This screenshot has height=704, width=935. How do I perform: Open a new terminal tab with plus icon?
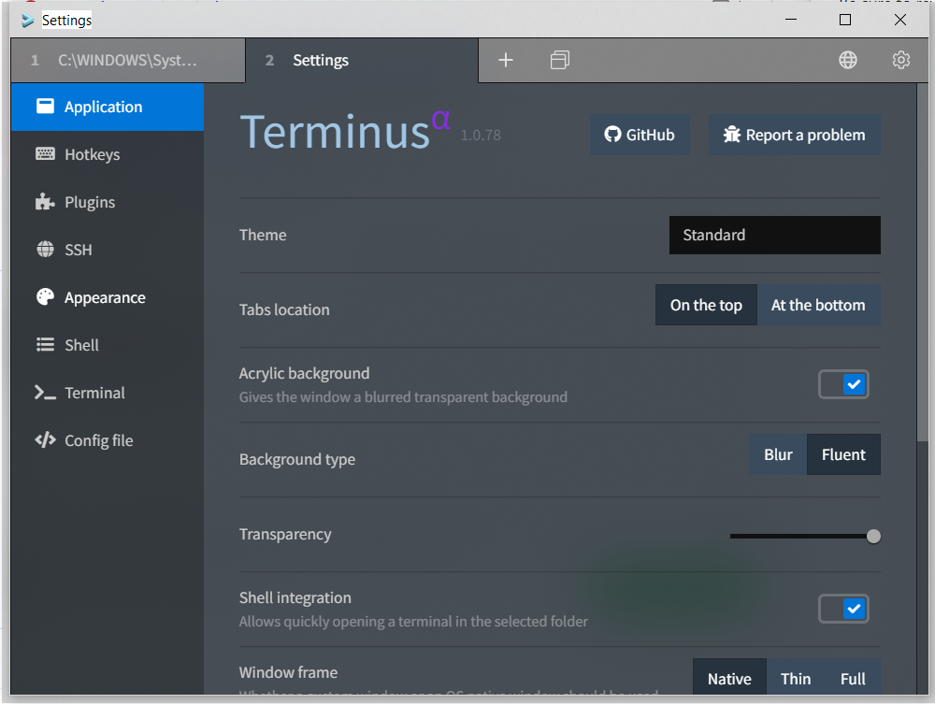click(506, 60)
